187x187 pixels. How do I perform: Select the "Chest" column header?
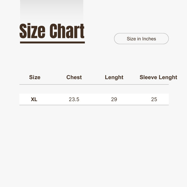click(x=74, y=77)
